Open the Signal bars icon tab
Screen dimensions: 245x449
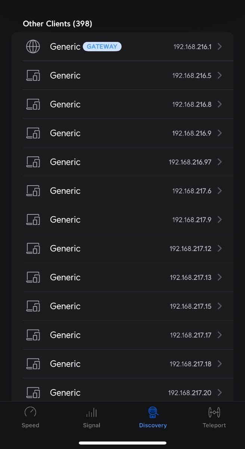(x=92, y=413)
